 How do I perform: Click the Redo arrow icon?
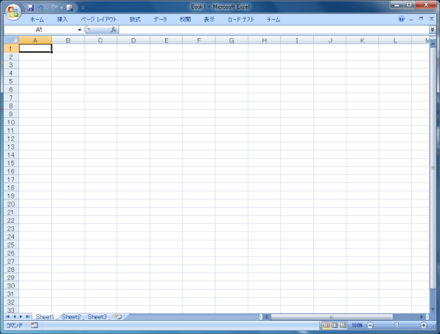click(x=54, y=7)
